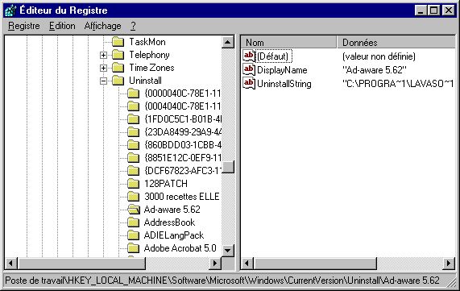460x291 pixels.
Task: Click the "Ad-aware 5.62" data value
Action: [375, 70]
